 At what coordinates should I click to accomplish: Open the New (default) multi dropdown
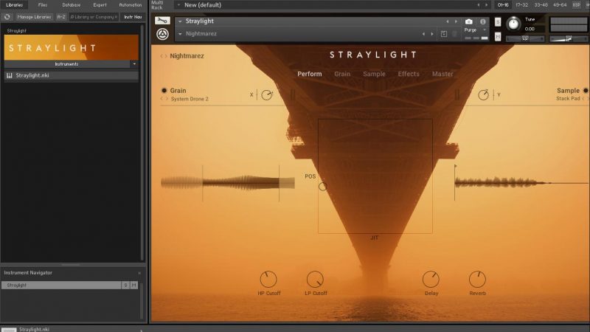(178, 5)
